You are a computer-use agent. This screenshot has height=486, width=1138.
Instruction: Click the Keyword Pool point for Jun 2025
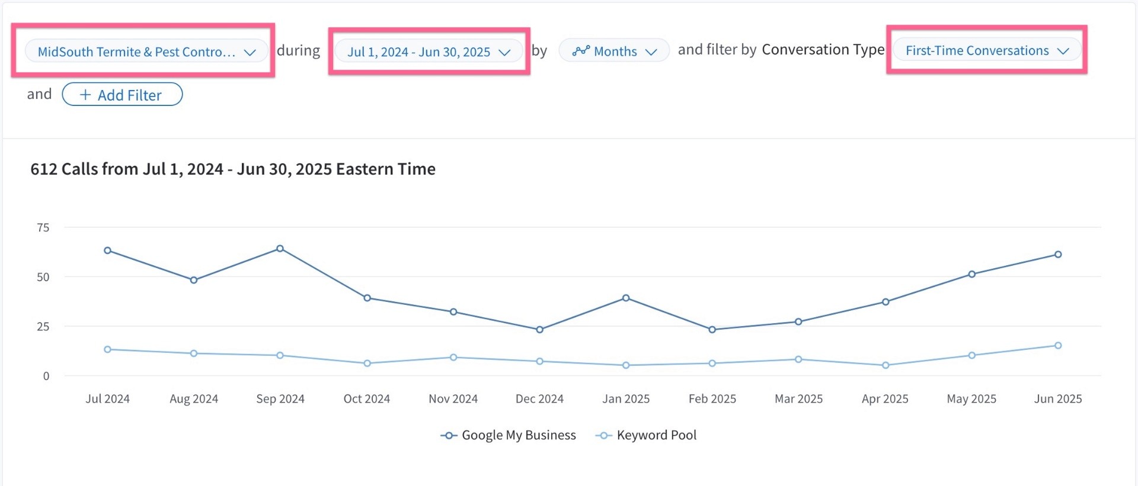1058,346
